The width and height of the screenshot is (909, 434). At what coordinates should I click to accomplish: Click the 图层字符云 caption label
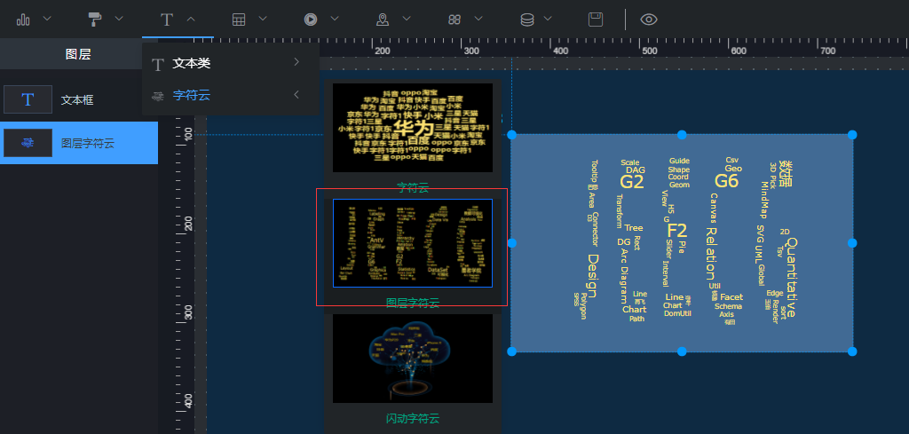coord(413,303)
